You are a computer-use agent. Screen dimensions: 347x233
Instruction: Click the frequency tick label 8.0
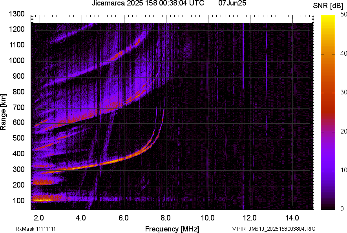[166, 218]
